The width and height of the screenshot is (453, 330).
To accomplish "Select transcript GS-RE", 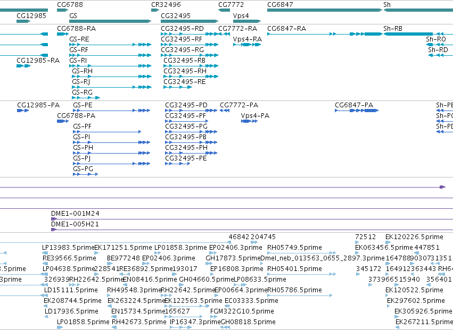I will 110,45.
